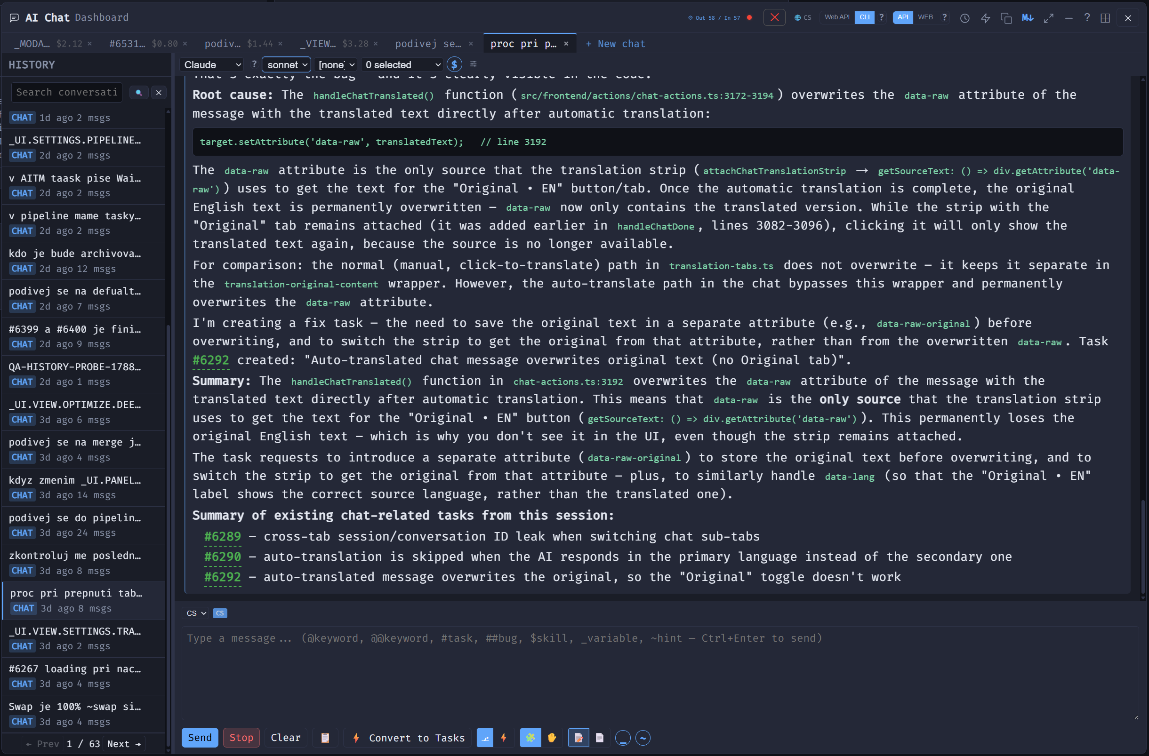This screenshot has height=756, width=1149.
Task: Open the [none] dropdown
Action: click(336, 64)
